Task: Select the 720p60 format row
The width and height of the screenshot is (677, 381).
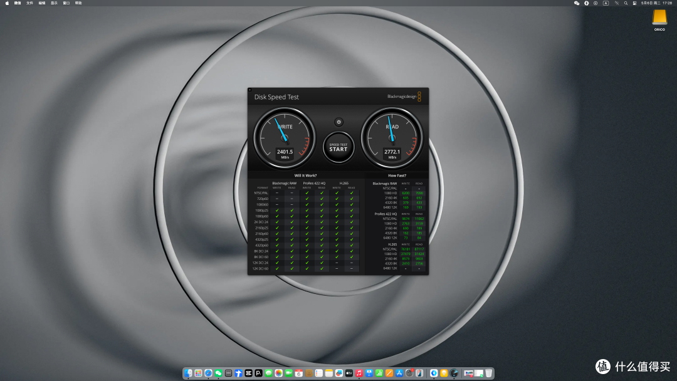Action: (x=306, y=199)
